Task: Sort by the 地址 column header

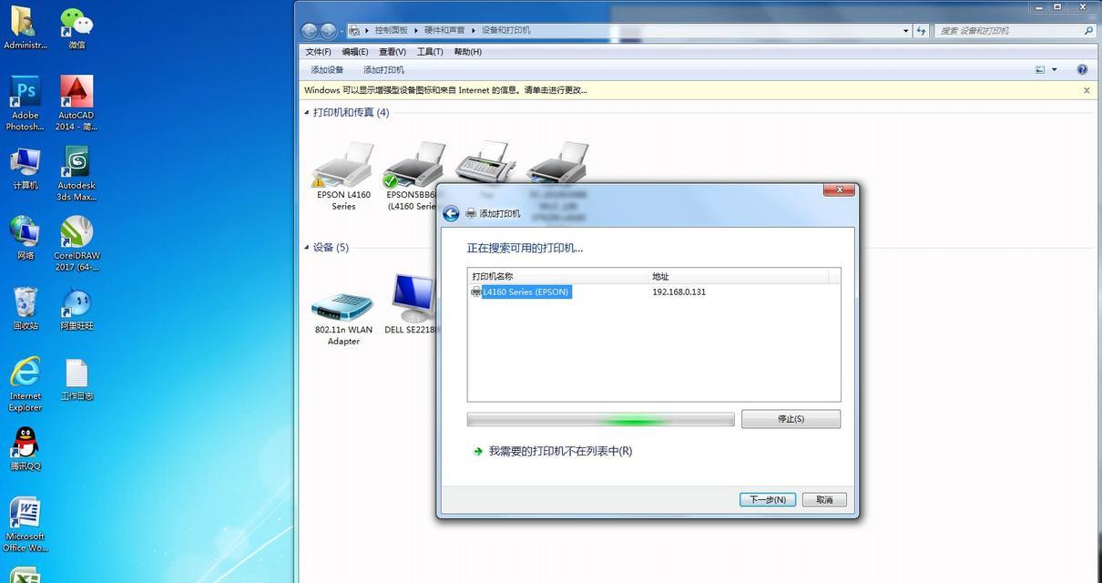Action: click(x=739, y=276)
